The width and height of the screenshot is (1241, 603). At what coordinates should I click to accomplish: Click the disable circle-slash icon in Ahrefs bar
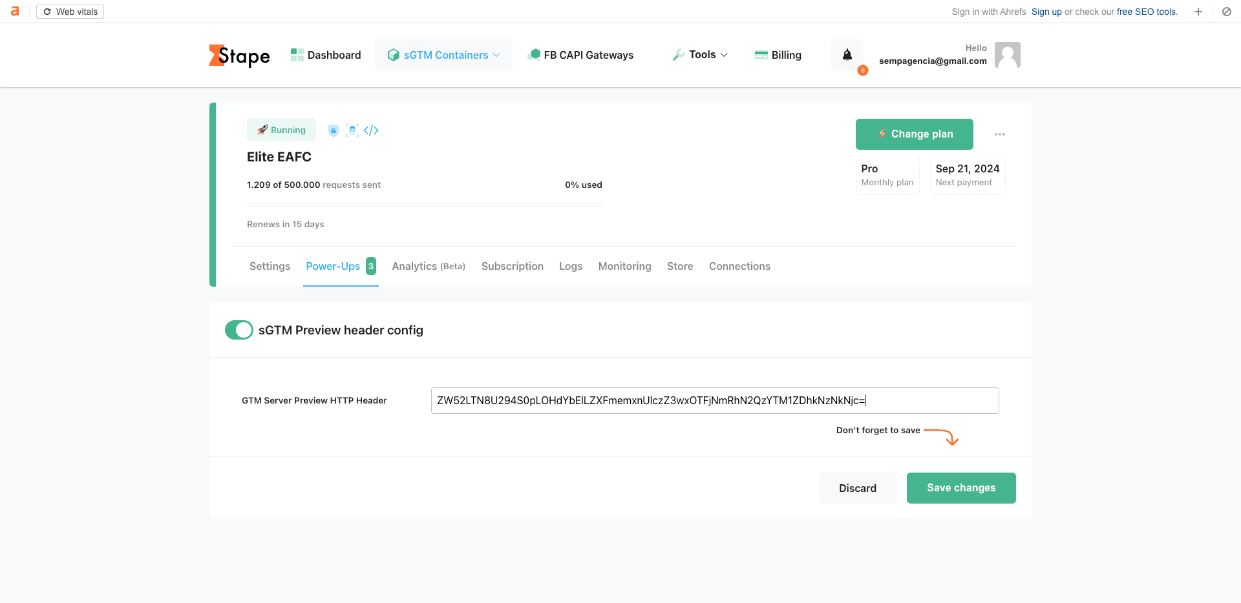[x=1226, y=12]
